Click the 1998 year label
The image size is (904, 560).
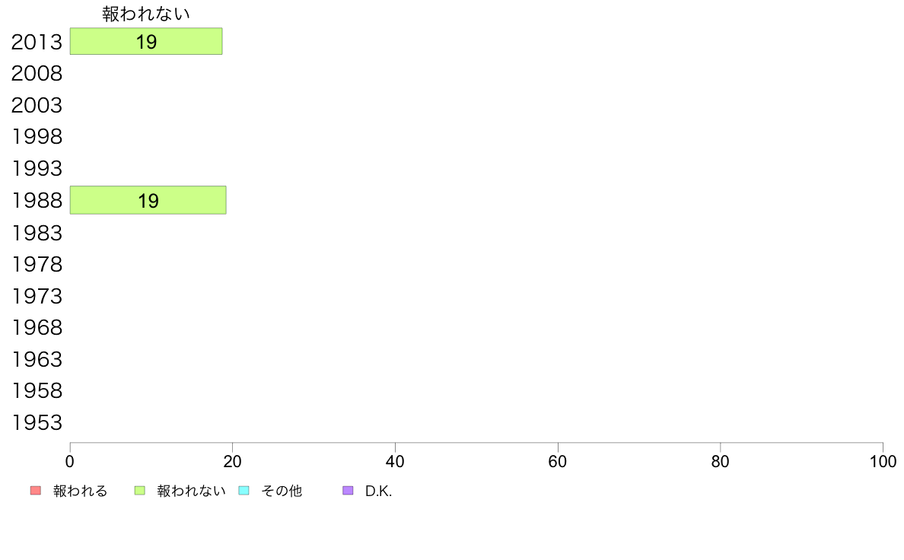tap(37, 137)
